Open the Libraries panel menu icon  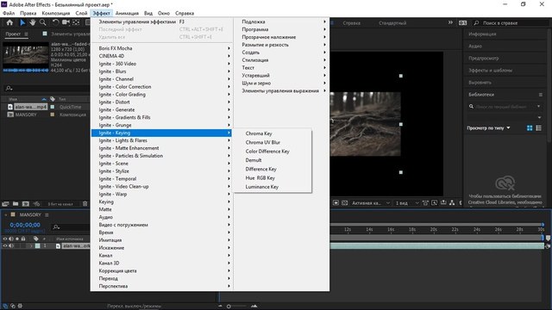[541, 95]
